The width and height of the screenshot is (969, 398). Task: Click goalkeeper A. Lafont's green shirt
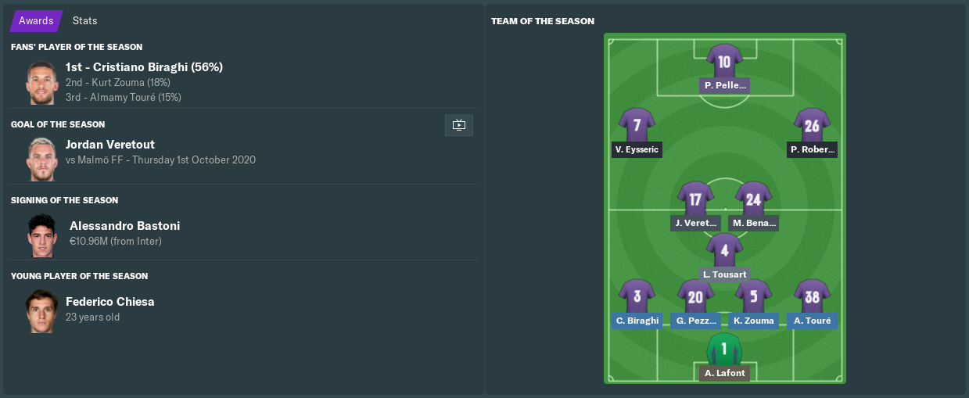724,349
